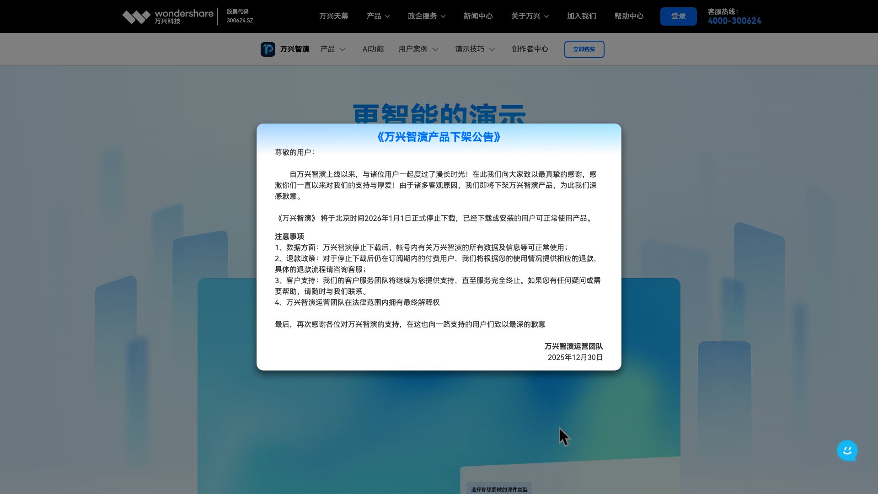Click the stock code 300624.SZ area
878x494 pixels.
[x=238, y=16]
